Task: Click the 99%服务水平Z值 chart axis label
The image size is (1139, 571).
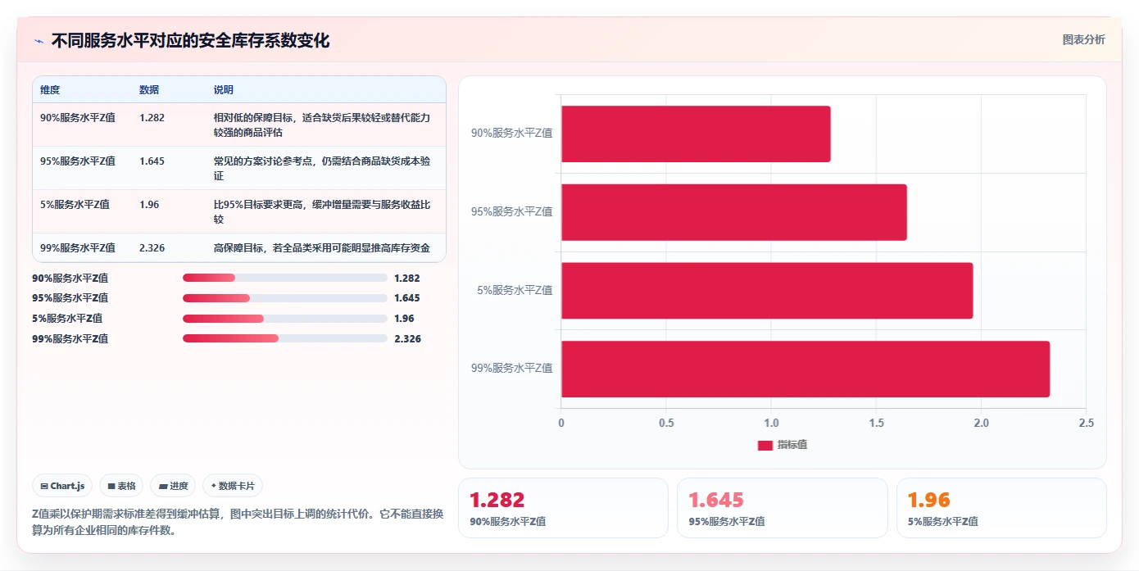Action: coord(511,369)
